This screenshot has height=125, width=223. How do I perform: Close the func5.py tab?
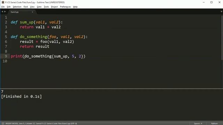[32, 12]
